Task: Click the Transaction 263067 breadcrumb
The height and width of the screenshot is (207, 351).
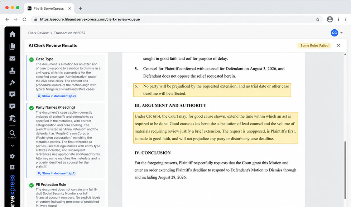Action: pyautogui.click(x=69, y=33)
